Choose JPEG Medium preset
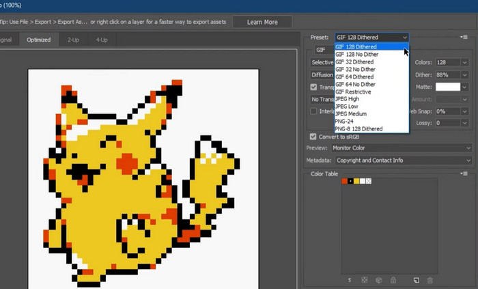Image resolution: width=478 pixels, height=289 pixels. point(372,113)
